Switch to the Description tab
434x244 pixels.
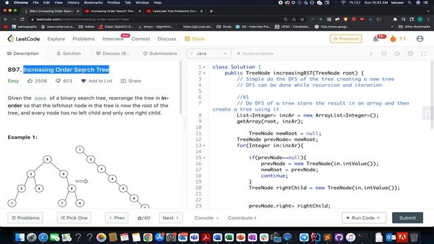(23, 54)
